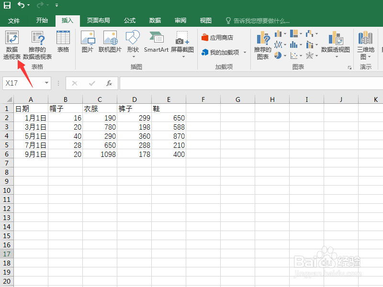Click the fx Insert Function button
The image size is (383, 287).
pos(109,83)
